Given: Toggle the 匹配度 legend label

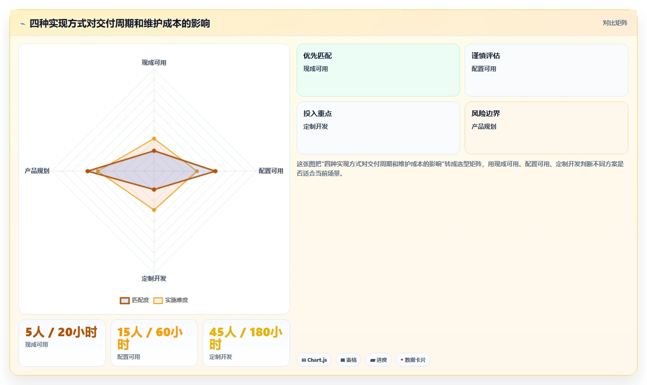Looking at the screenshot, I should pos(141,300).
